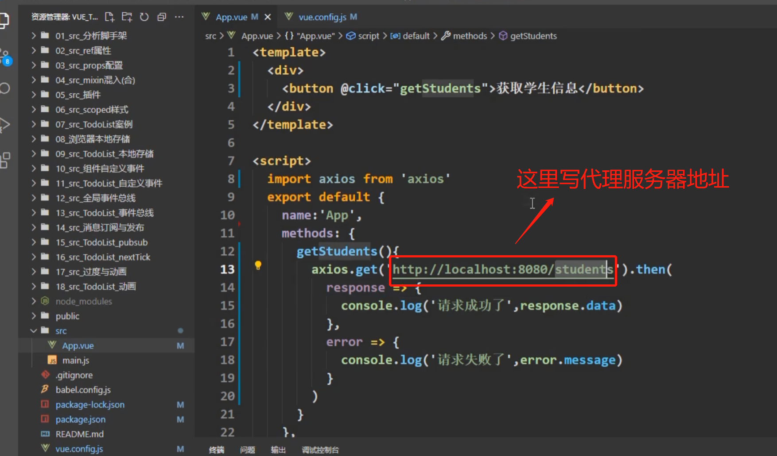Select the App.vue editor tab

point(231,17)
